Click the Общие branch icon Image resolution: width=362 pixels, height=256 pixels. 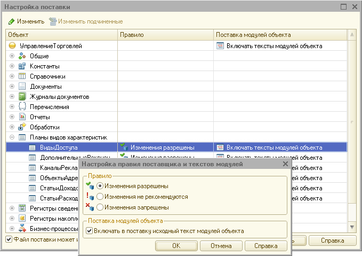click(22, 56)
